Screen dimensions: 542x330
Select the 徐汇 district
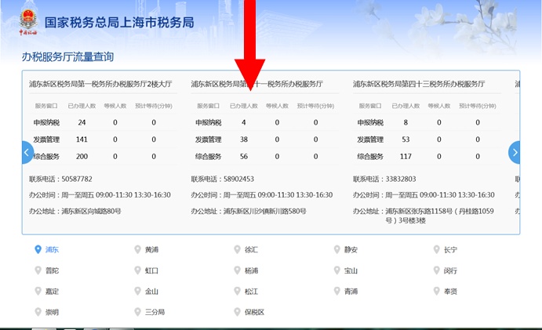tap(251, 249)
